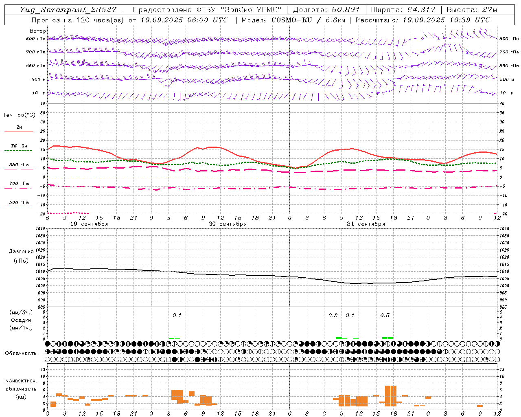The image size is (521, 417).
Task: Click the "19 сентября" date label
Action: tap(89, 224)
